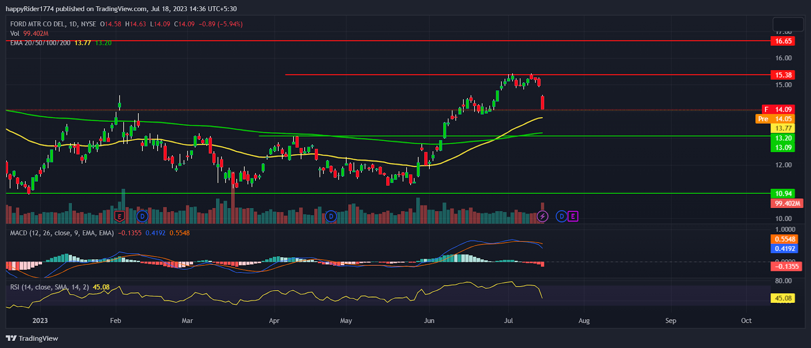The width and height of the screenshot is (811, 348).
Task: Select the RSI (14, close, SMA) legend
Action: [49, 287]
